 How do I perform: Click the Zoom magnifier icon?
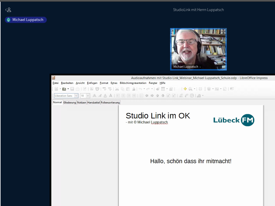[x=191, y=89]
